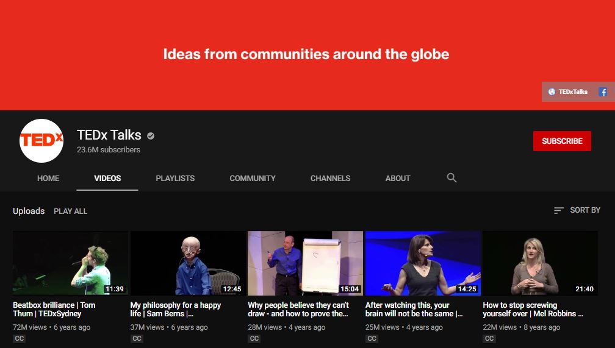Subscribe with the red SUBSCRIBE button
This screenshot has height=348, width=615.
click(562, 141)
